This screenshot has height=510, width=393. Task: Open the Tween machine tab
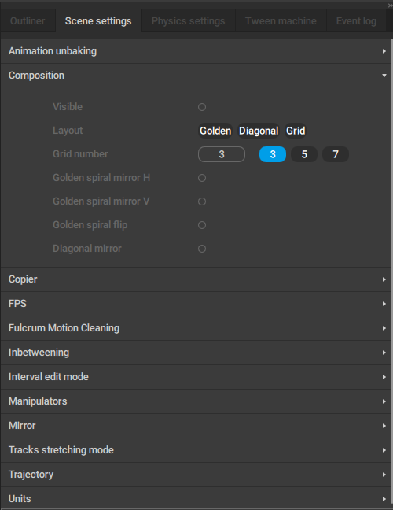click(x=281, y=20)
